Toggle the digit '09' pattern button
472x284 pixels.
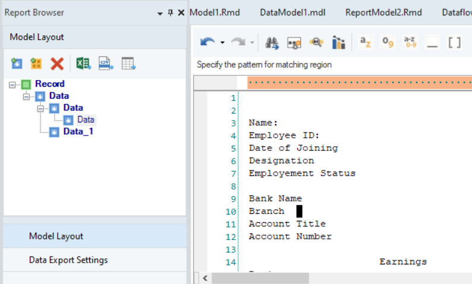(x=388, y=42)
